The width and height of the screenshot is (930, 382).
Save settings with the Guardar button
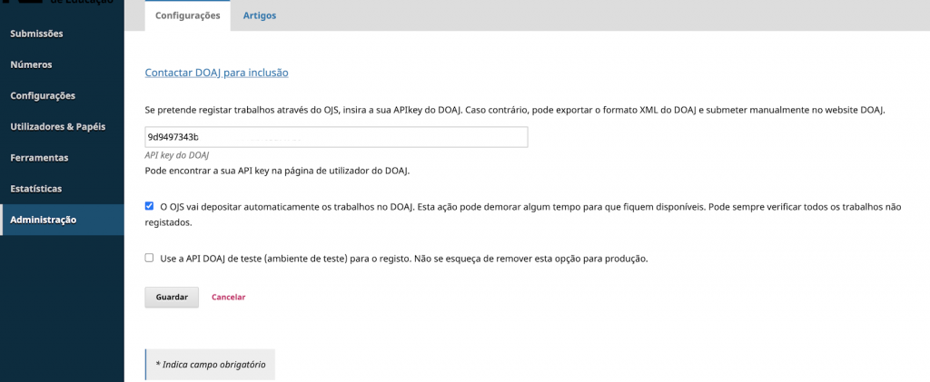(x=172, y=297)
